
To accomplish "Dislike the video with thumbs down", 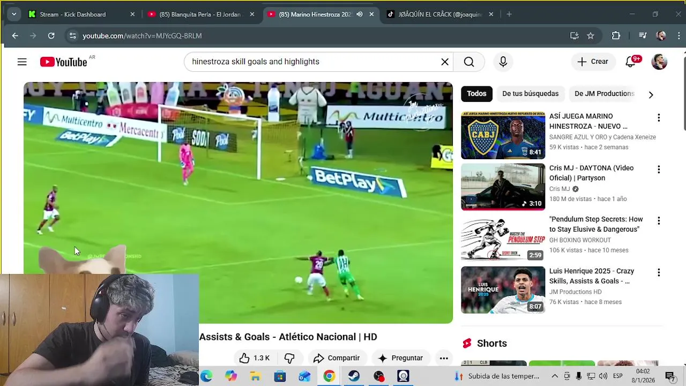I will [289, 358].
